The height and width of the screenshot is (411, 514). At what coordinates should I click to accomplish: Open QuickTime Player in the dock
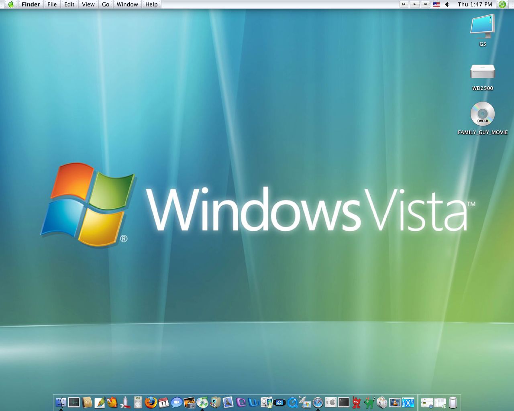coord(292,402)
